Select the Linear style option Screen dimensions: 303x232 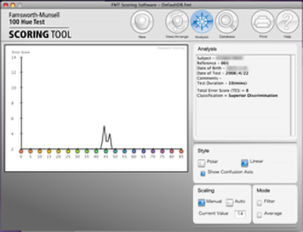(244, 163)
